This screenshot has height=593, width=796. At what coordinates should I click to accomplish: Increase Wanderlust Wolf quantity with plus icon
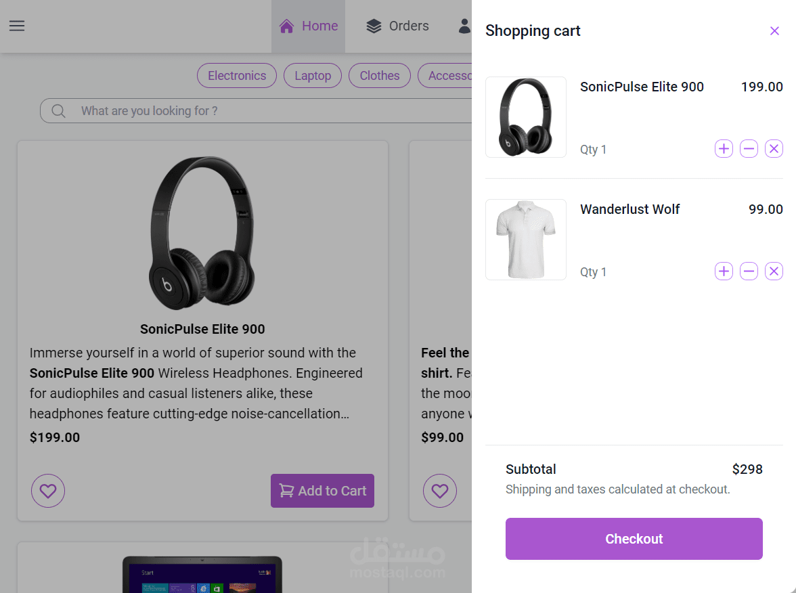click(x=724, y=271)
